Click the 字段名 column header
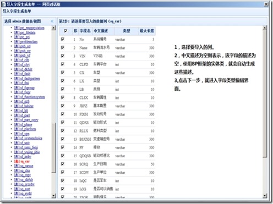Screen dimensions: 273x204 pyautogui.click(x=85, y=31)
